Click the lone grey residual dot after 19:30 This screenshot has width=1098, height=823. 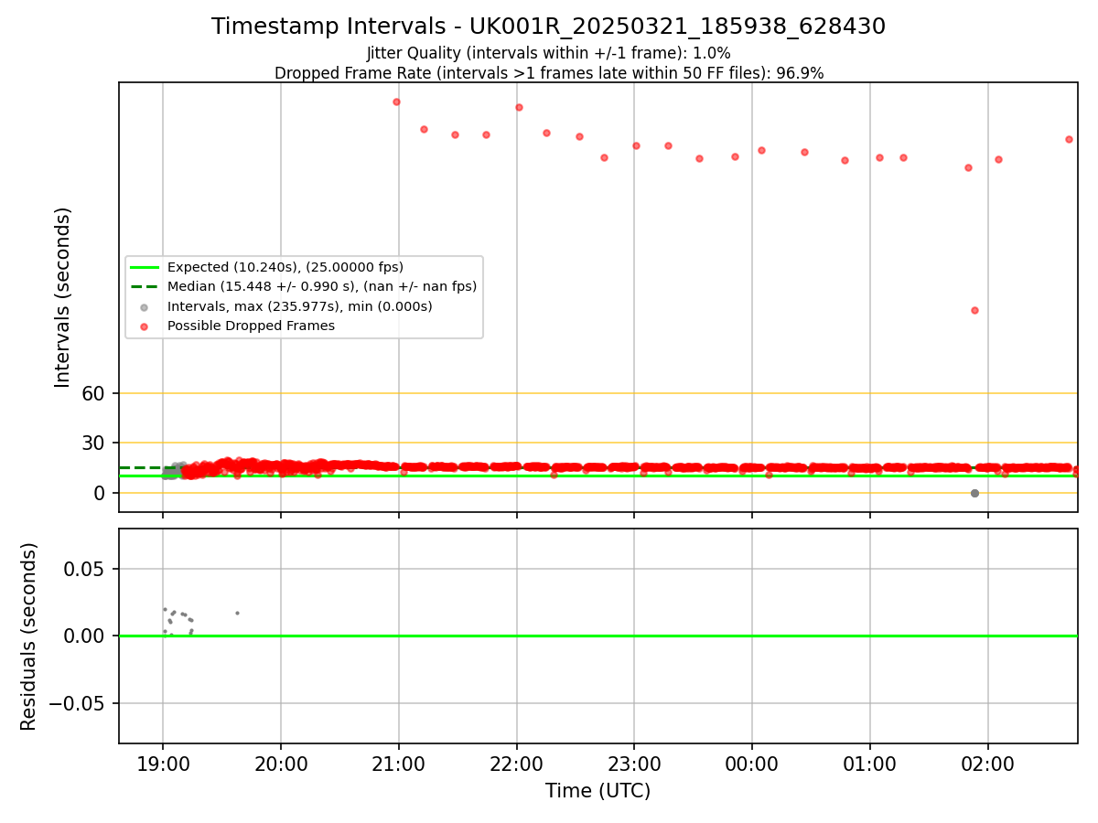(x=237, y=613)
